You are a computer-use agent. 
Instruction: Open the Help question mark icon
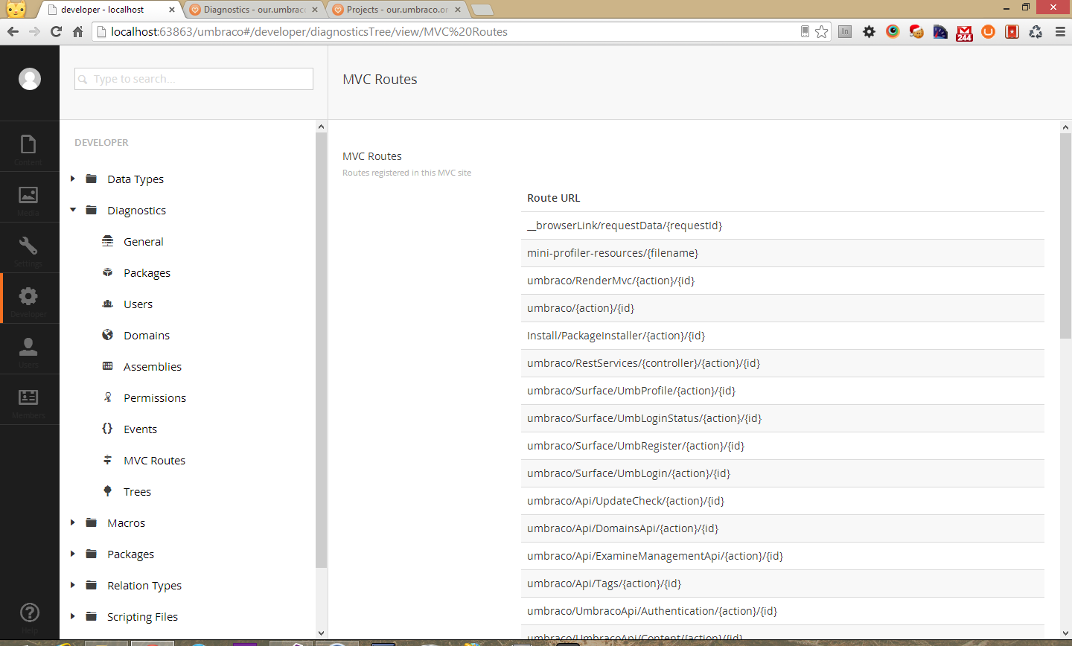[29, 613]
